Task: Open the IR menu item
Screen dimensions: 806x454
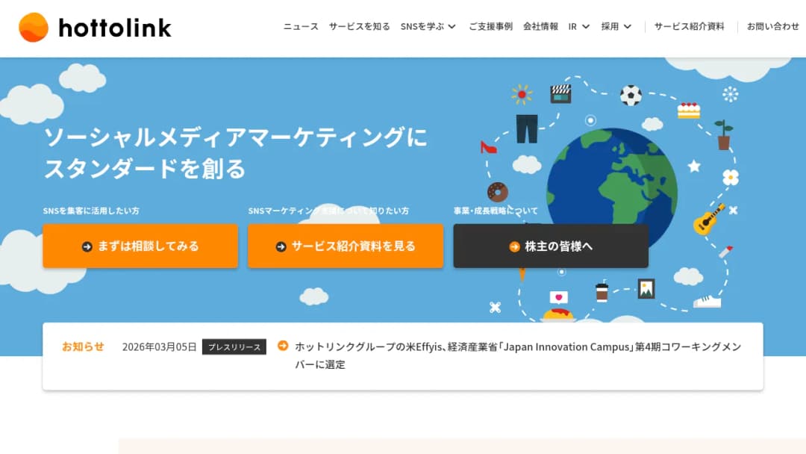Action: [x=572, y=26]
